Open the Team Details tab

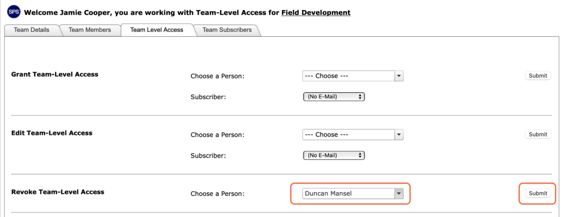[x=31, y=30]
